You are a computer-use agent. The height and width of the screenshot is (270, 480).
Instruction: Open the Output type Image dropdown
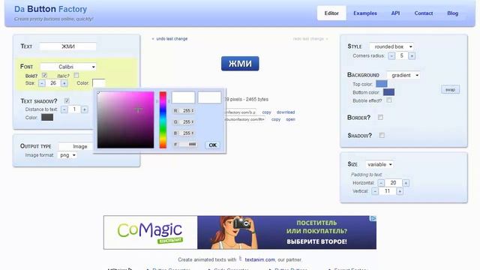coord(76,146)
